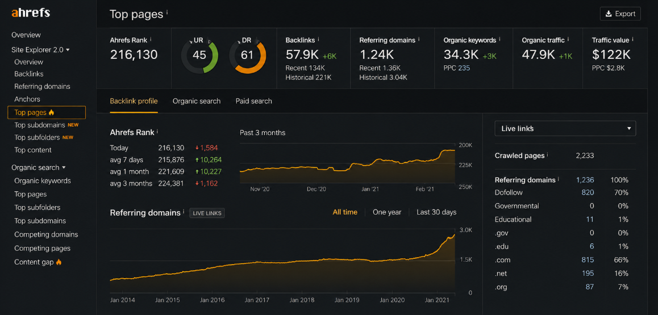
Task: Open Competing pages in the sidebar
Action: coord(43,249)
